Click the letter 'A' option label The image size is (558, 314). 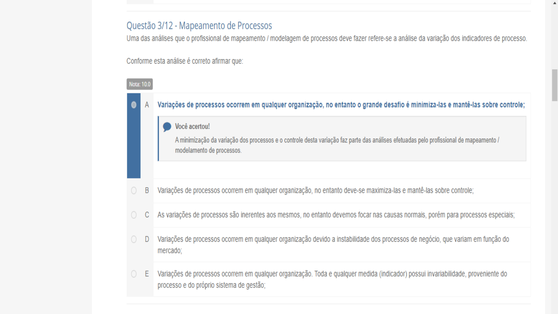click(147, 105)
